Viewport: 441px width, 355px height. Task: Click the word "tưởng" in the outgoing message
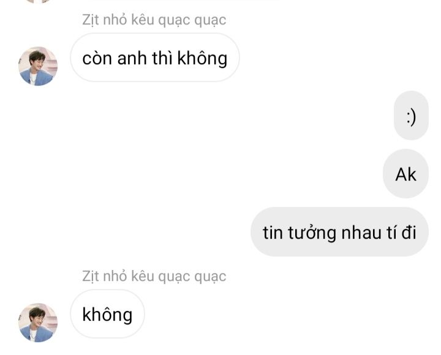click(x=312, y=233)
